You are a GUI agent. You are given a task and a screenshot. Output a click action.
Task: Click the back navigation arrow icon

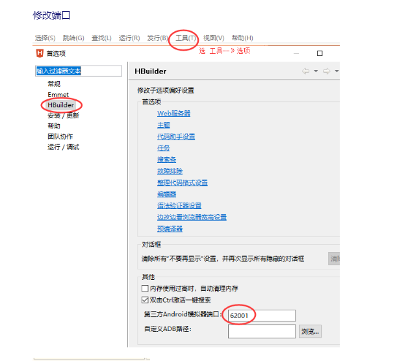(305, 71)
